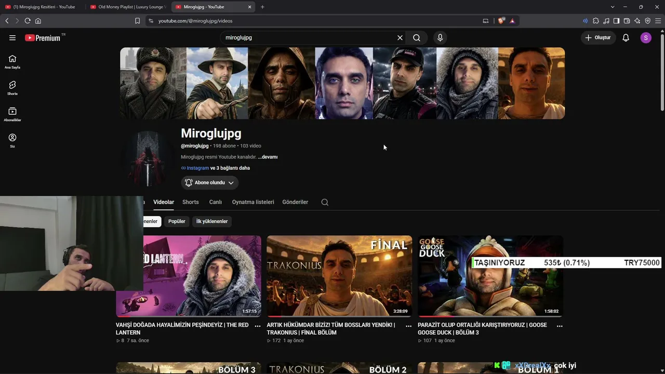The width and height of the screenshot is (665, 374).
Task: Open the 'VAHŞİ DOĞADA HAYALİMİZİN PEŞİNDEYİZ' video title
Action: 182,329
